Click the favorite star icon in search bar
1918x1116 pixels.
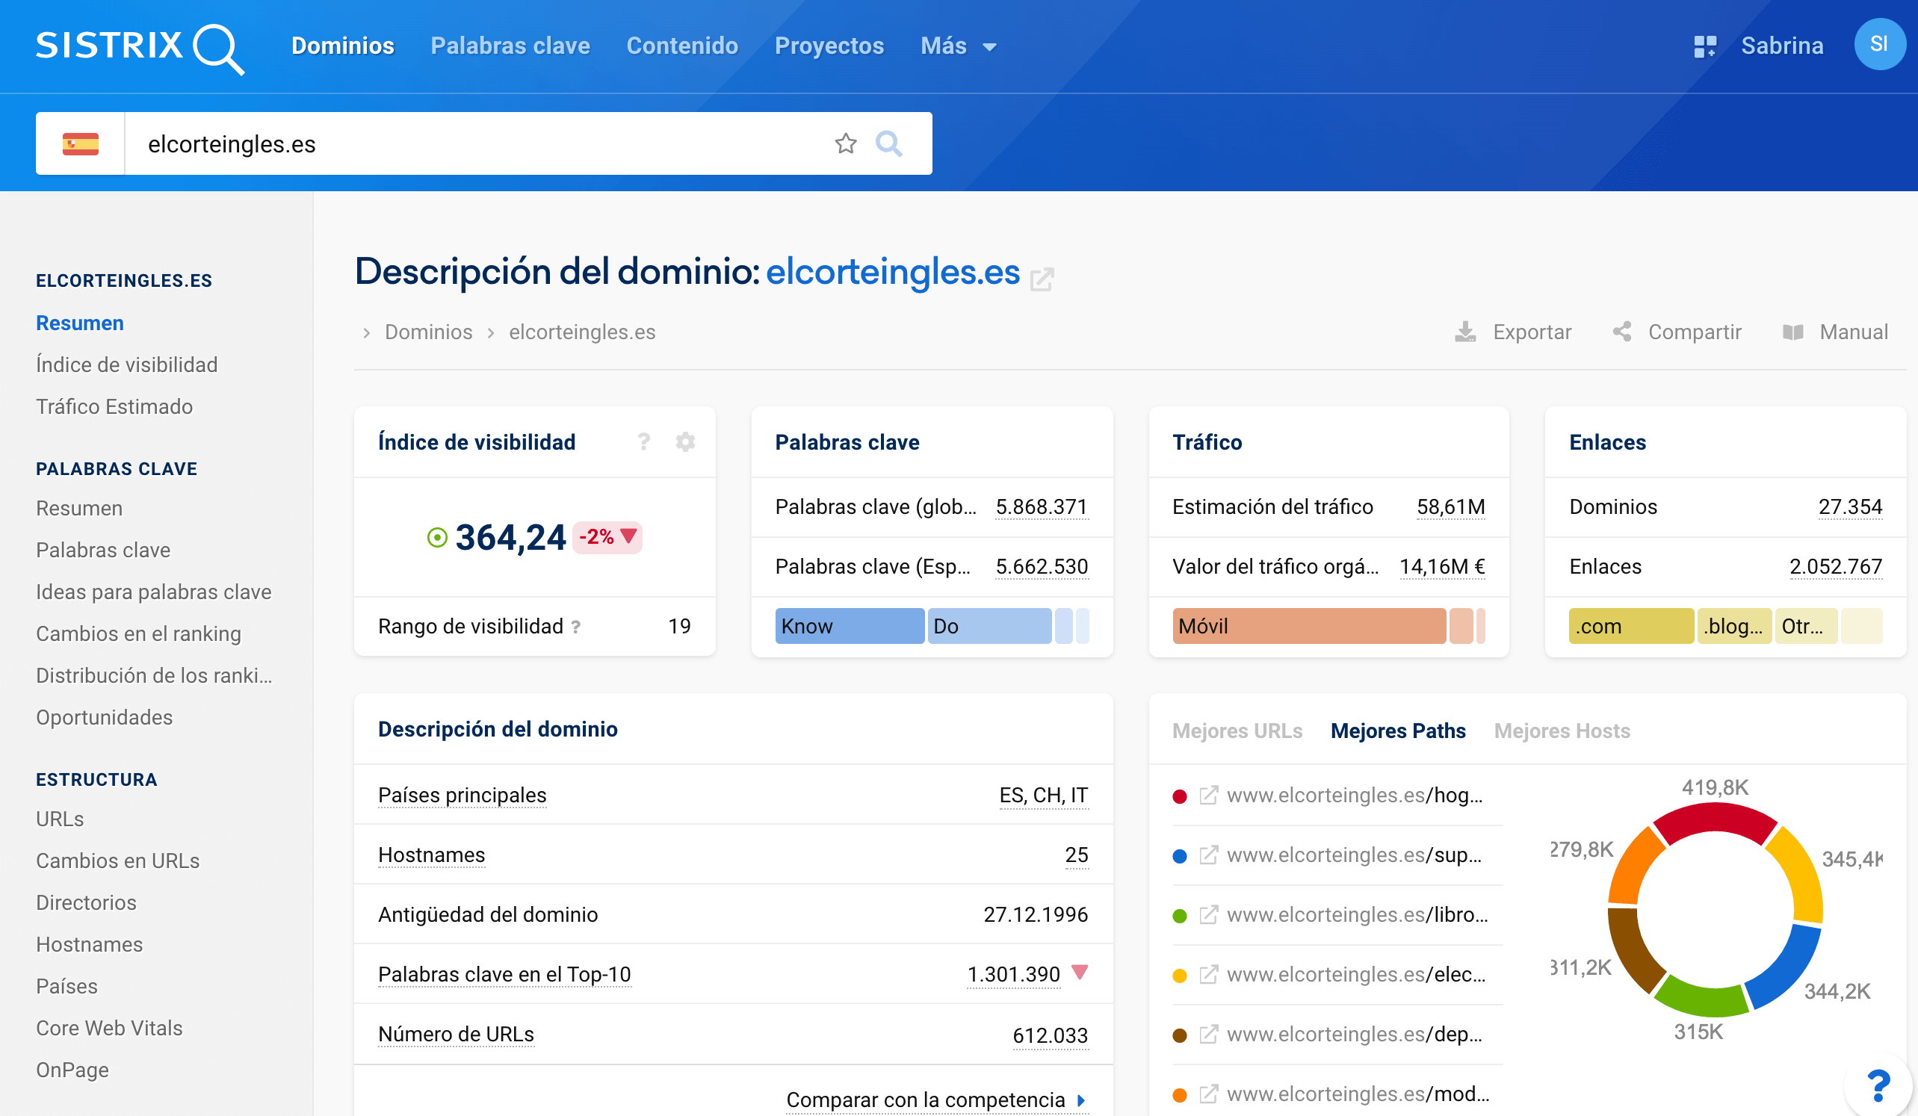coord(846,143)
